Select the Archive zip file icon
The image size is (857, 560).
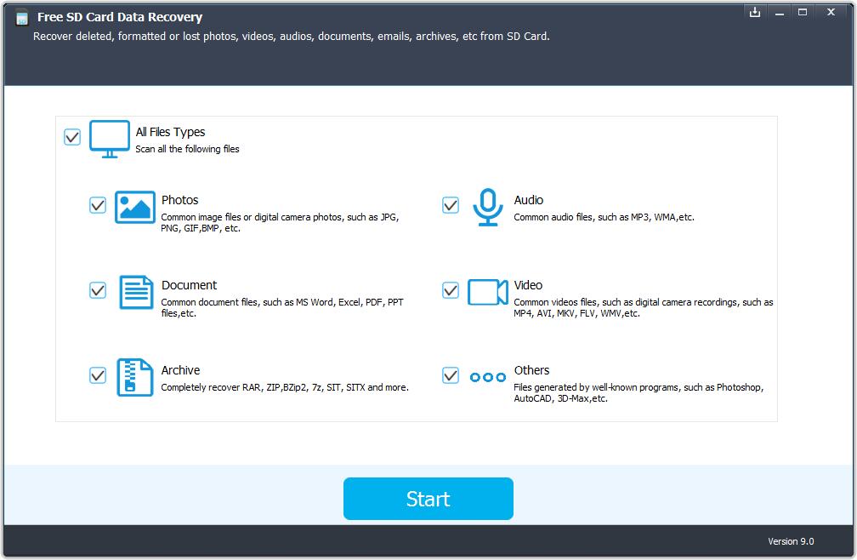click(133, 378)
